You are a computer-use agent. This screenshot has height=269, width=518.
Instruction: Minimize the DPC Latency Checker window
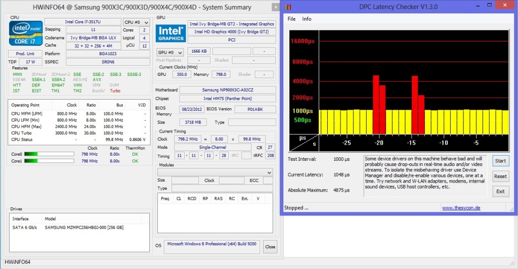(x=478, y=5)
